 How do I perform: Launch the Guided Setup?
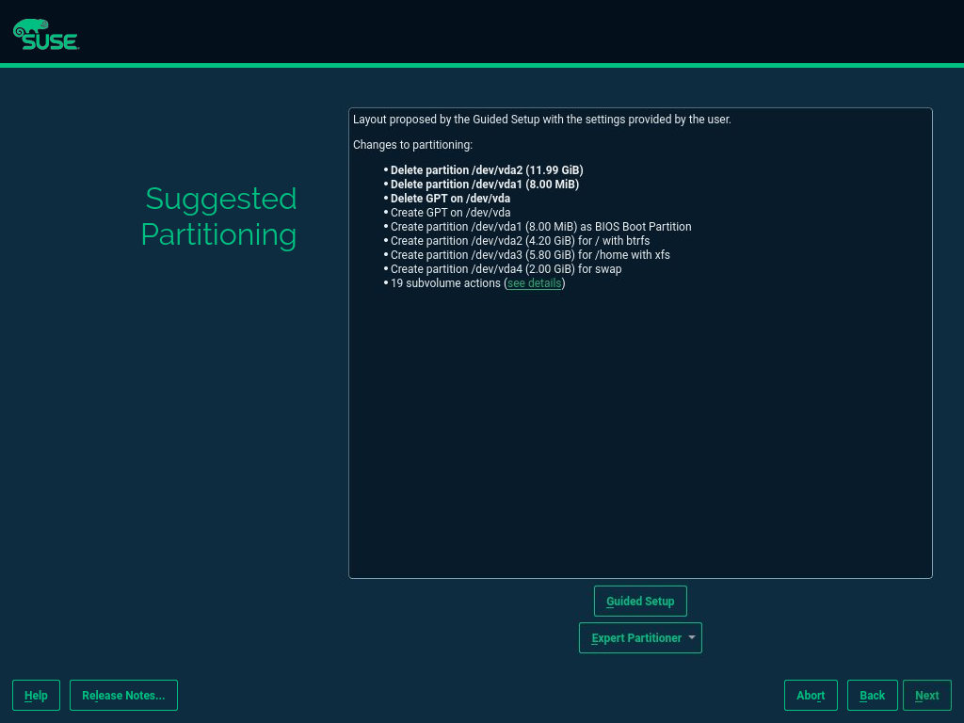point(640,602)
